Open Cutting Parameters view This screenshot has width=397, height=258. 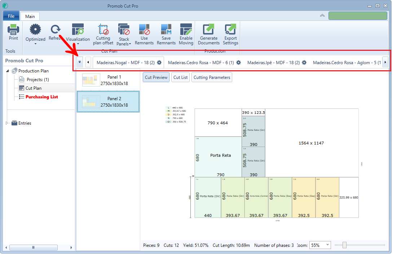212,77
